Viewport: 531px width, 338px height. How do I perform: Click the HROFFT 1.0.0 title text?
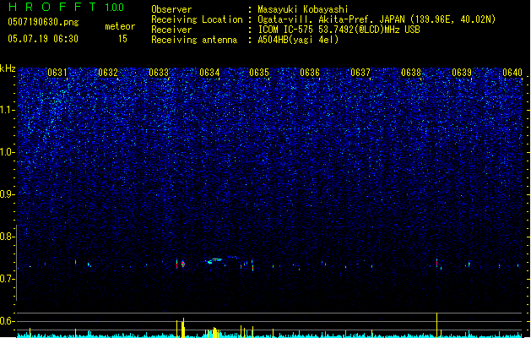66,7
